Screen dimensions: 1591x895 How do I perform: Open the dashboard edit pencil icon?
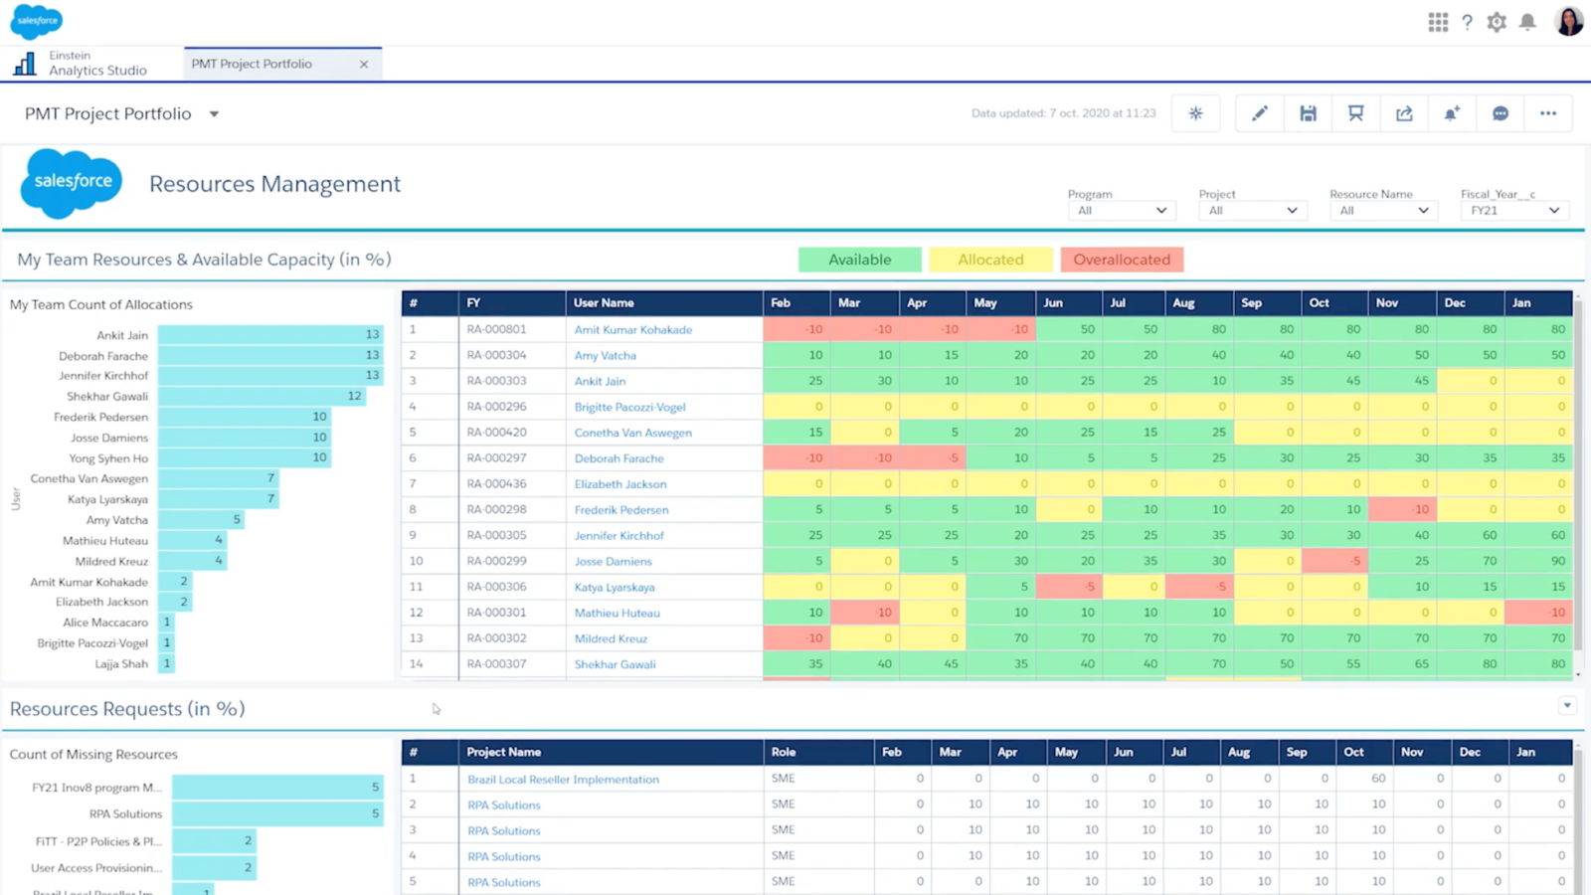click(x=1259, y=113)
